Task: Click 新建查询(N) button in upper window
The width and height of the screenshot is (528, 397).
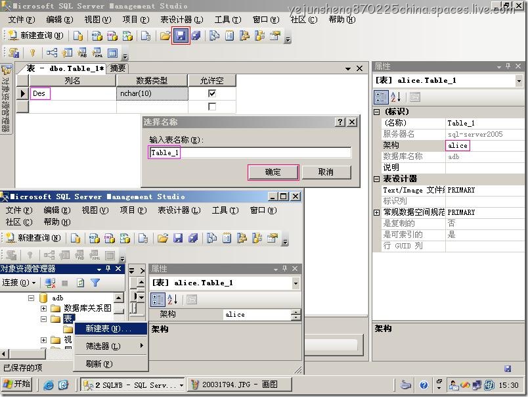Action: pyautogui.click(x=35, y=35)
